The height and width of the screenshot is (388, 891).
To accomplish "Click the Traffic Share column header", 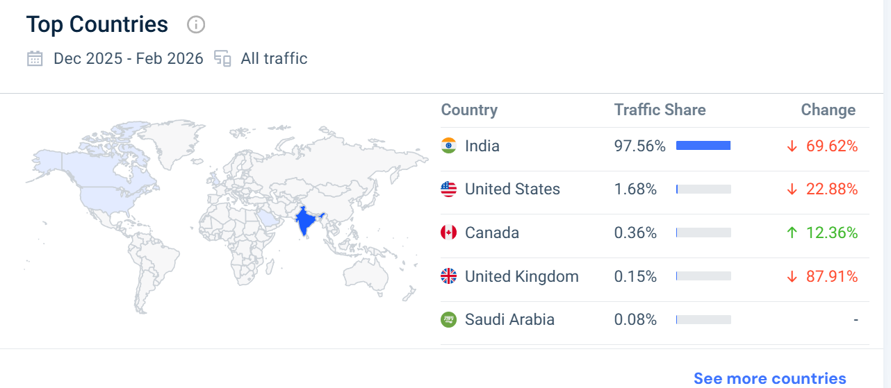I will [660, 110].
